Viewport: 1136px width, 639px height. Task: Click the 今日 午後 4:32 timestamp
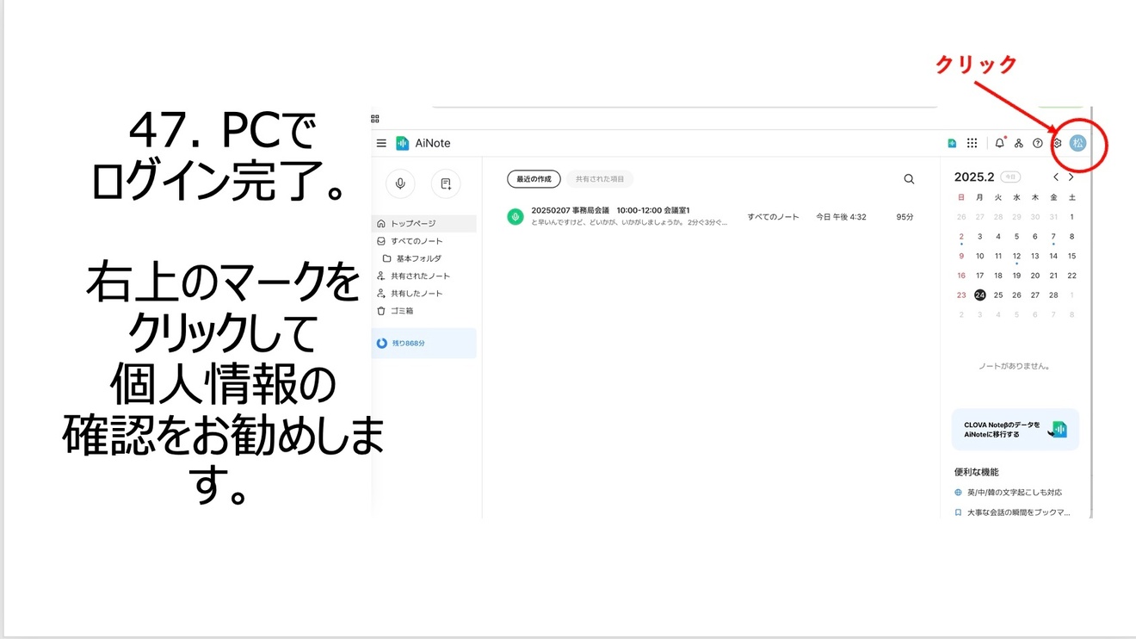[841, 217]
